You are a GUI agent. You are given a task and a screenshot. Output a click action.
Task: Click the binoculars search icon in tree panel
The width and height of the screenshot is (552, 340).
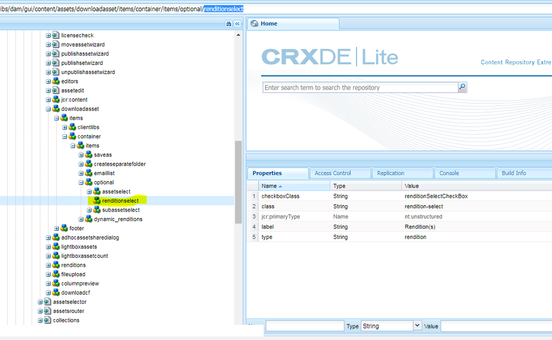[229, 24]
